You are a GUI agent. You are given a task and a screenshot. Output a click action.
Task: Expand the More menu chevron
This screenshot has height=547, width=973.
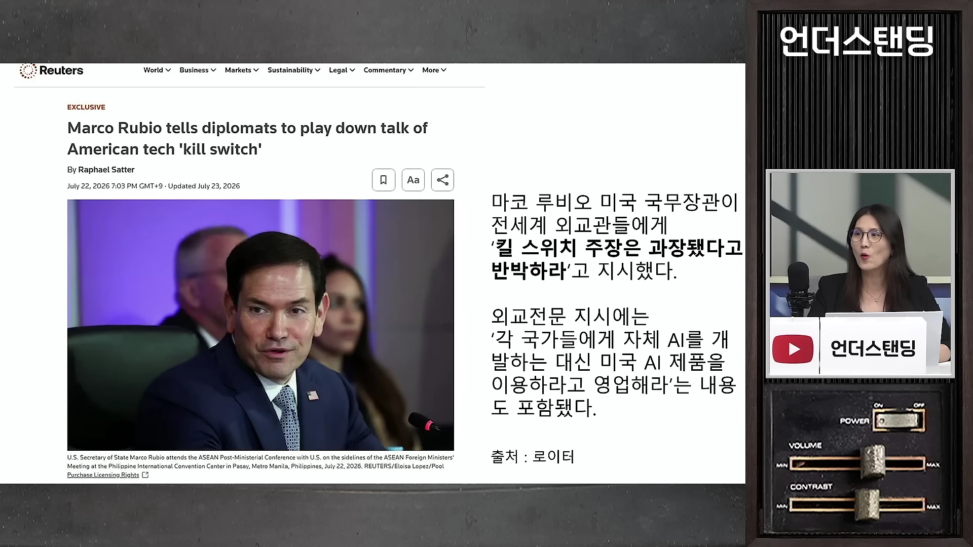pos(444,70)
